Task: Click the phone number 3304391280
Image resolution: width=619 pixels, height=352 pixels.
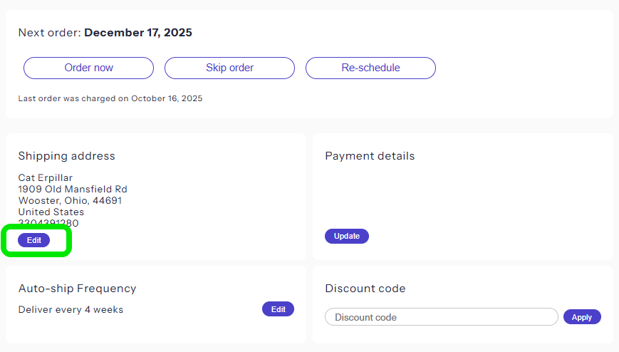Action: [x=48, y=222]
